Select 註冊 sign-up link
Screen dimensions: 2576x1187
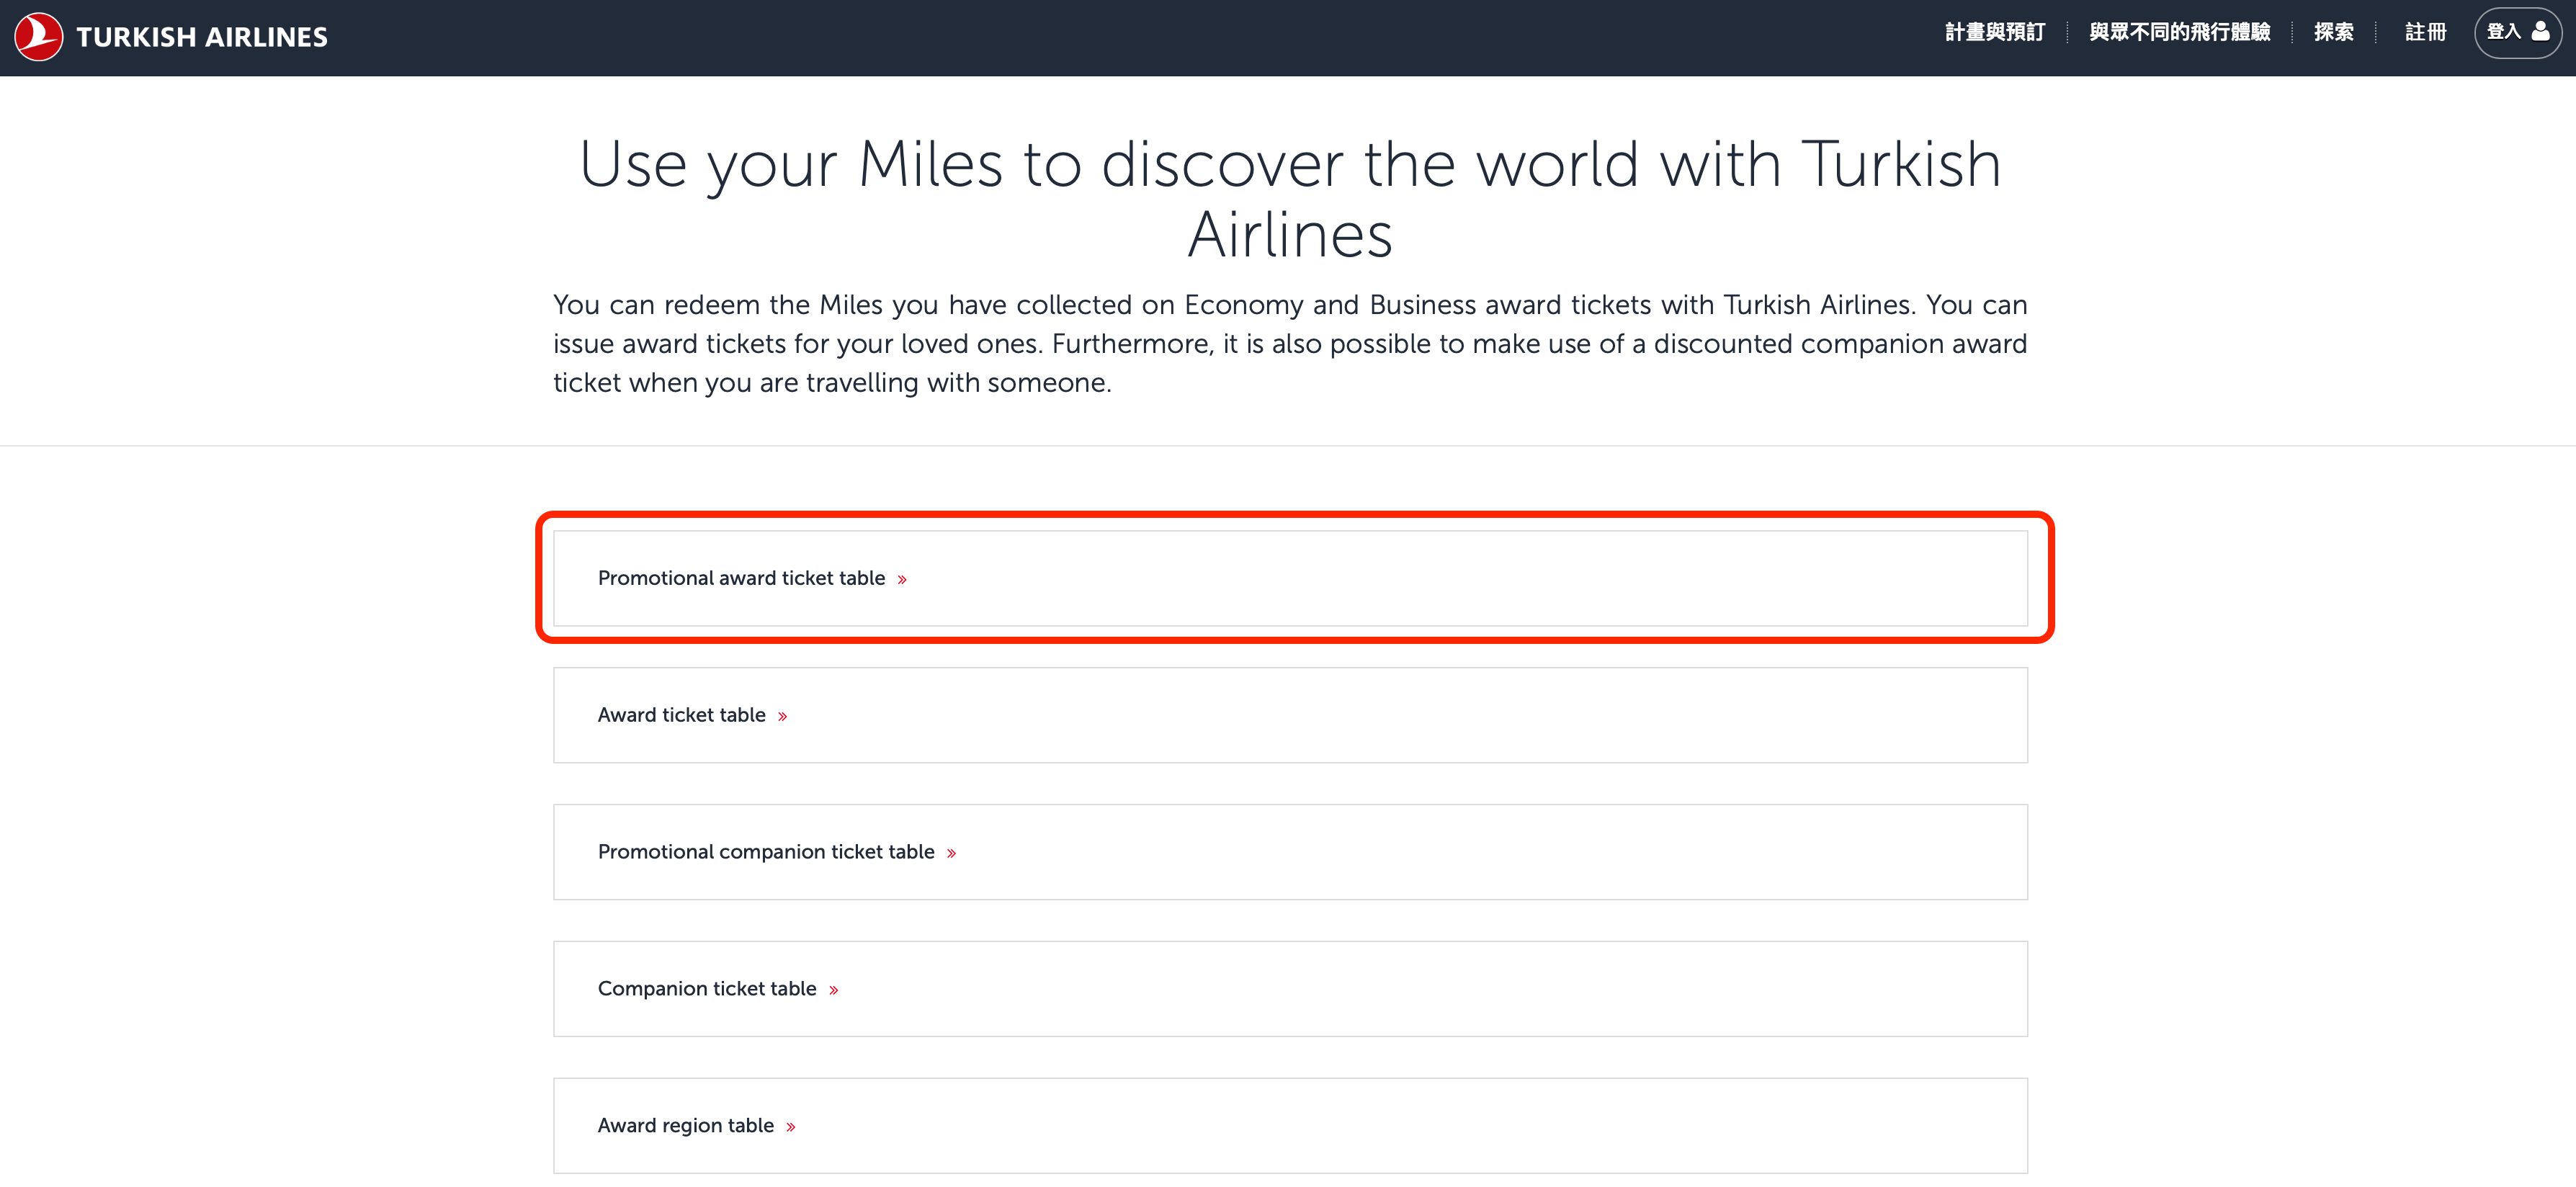click(x=2425, y=32)
